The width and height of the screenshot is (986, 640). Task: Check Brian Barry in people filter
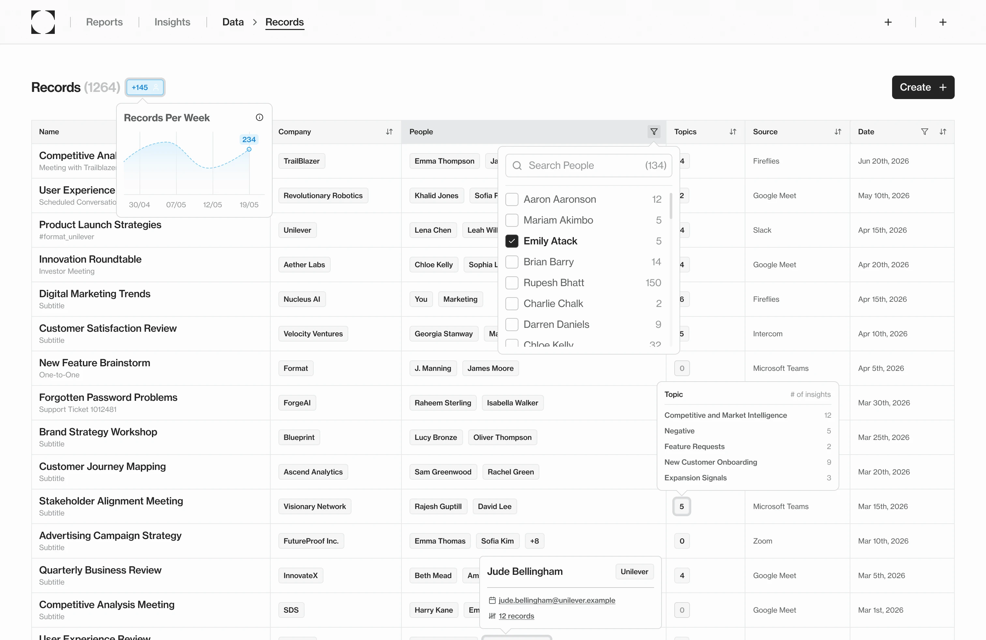pos(512,262)
